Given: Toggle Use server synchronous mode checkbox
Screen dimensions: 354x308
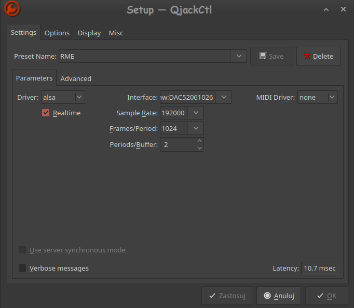Looking at the screenshot, I should click(22, 250).
